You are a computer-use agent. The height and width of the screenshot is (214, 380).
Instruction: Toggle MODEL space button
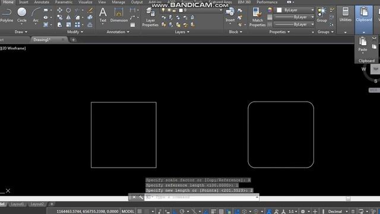[x=128, y=212]
